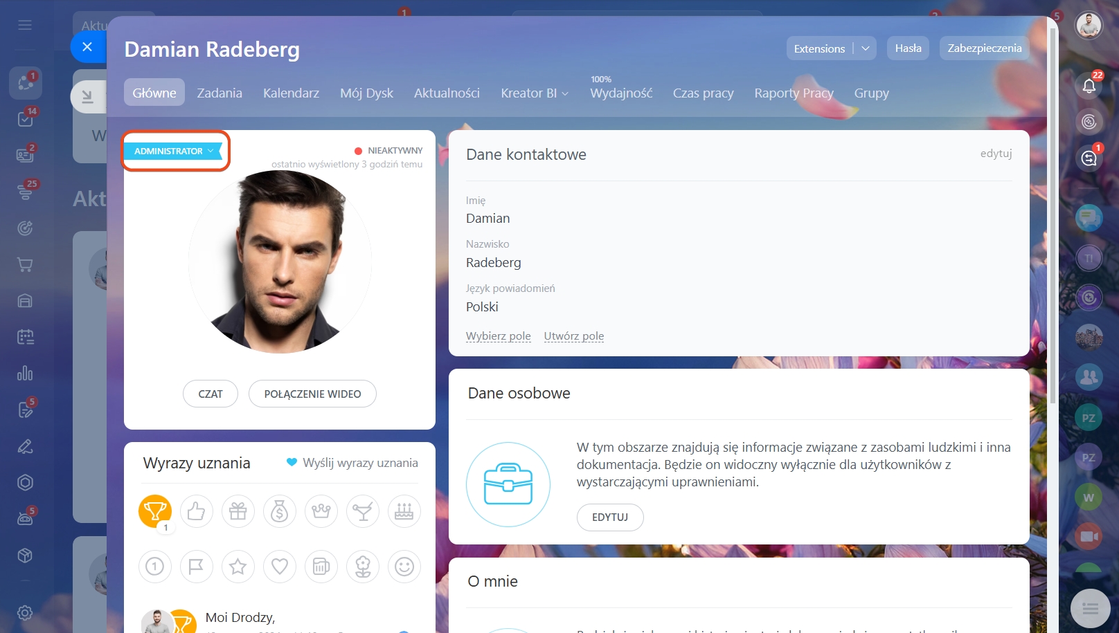Viewport: 1119px width, 633px height.
Task: Open the 3D box icon in left sidebar
Action: tap(25, 556)
